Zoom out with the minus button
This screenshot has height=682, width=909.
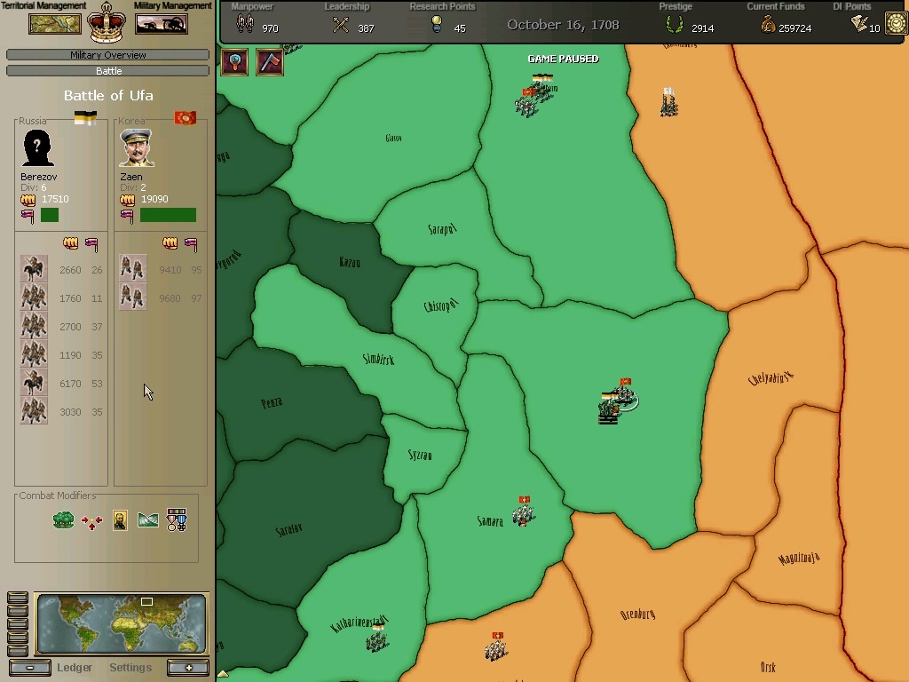click(30, 668)
